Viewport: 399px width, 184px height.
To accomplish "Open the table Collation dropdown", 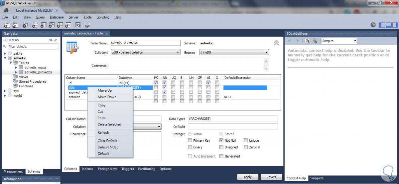I will click(x=145, y=52).
